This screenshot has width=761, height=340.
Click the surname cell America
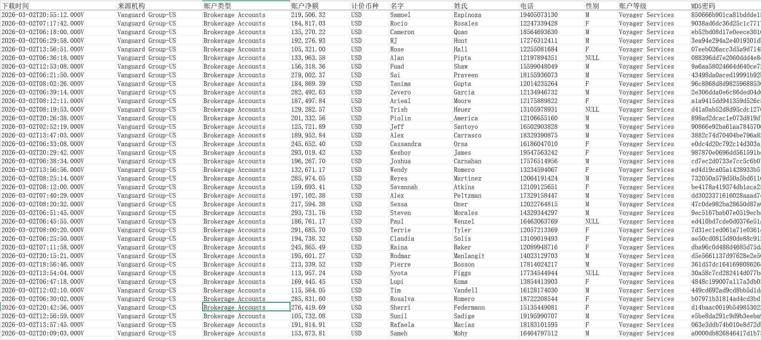pyautogui.click(x=486, y=118)
